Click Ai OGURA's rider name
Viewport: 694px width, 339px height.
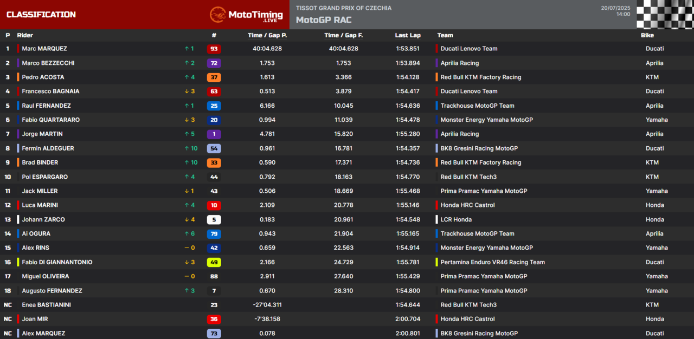36,234
